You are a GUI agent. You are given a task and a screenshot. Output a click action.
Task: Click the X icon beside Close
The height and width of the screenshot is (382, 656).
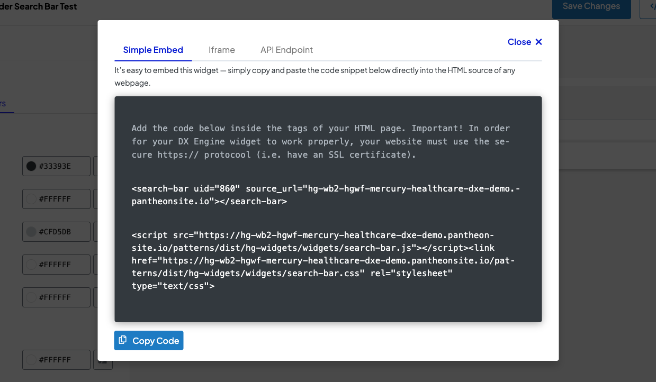click(538, 42)
